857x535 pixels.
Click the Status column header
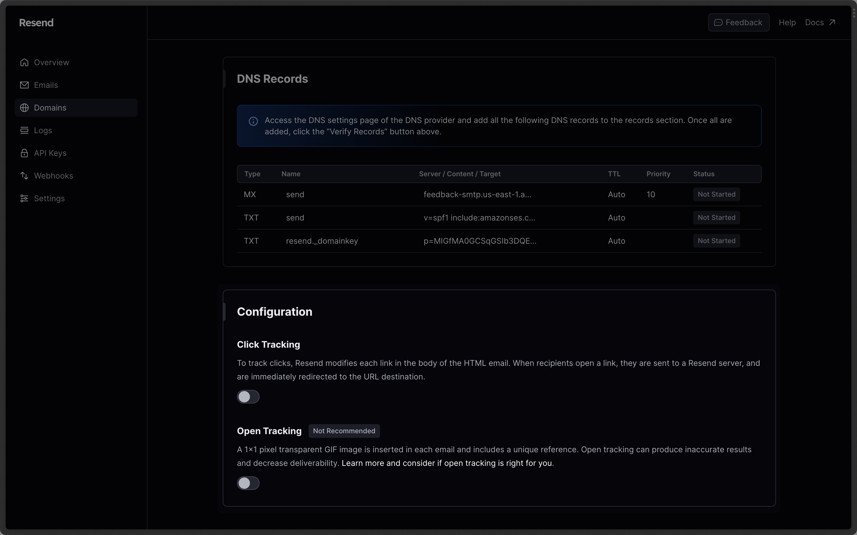(703, 174)
